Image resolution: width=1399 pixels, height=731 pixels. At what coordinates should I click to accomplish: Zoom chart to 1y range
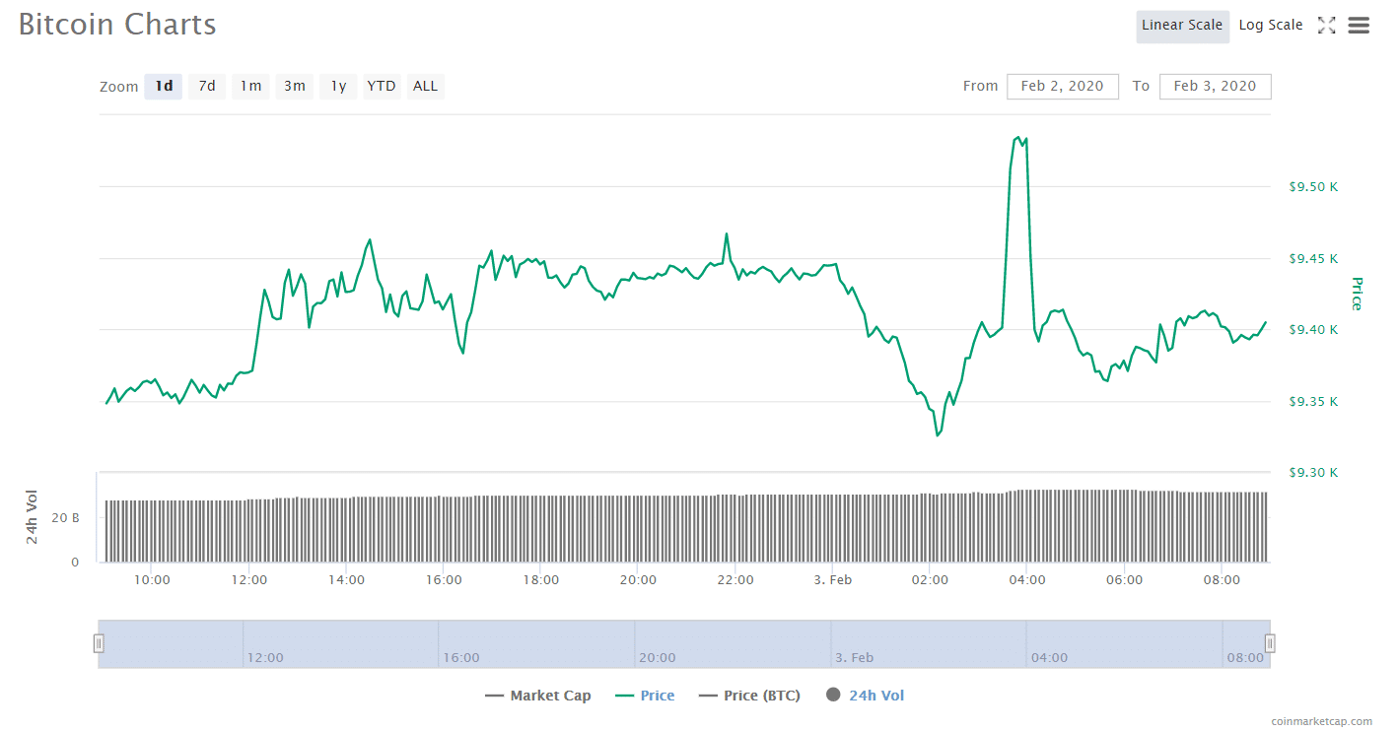click(338, 87)
